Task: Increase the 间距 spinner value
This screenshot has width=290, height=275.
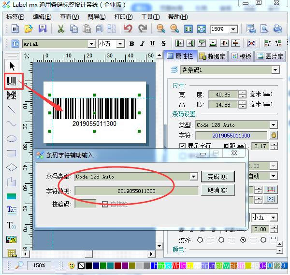Action: click(274, 144)
